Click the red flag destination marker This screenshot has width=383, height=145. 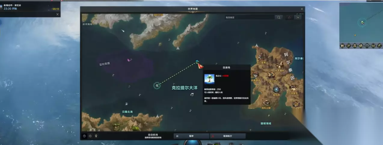click(200, 66)
